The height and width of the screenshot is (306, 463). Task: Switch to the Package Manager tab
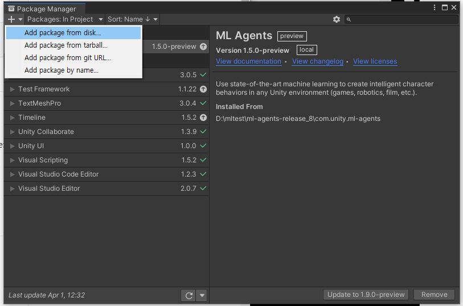pos(44,9)
